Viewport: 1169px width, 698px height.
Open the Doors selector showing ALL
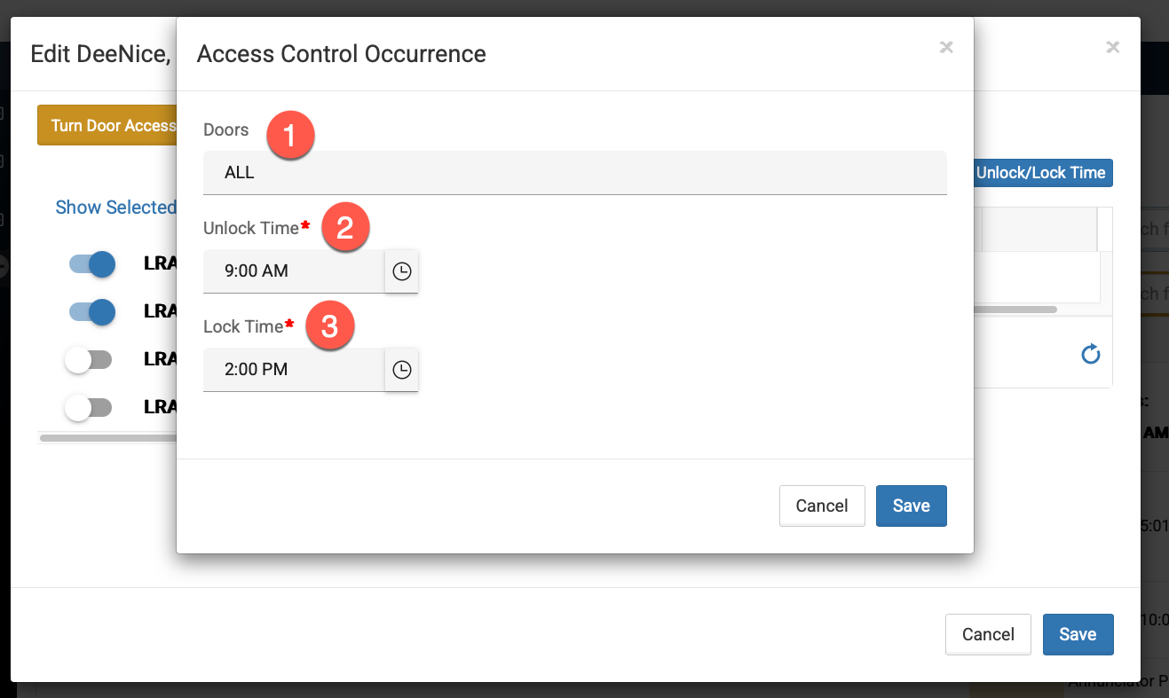click(x=574, y=173)
